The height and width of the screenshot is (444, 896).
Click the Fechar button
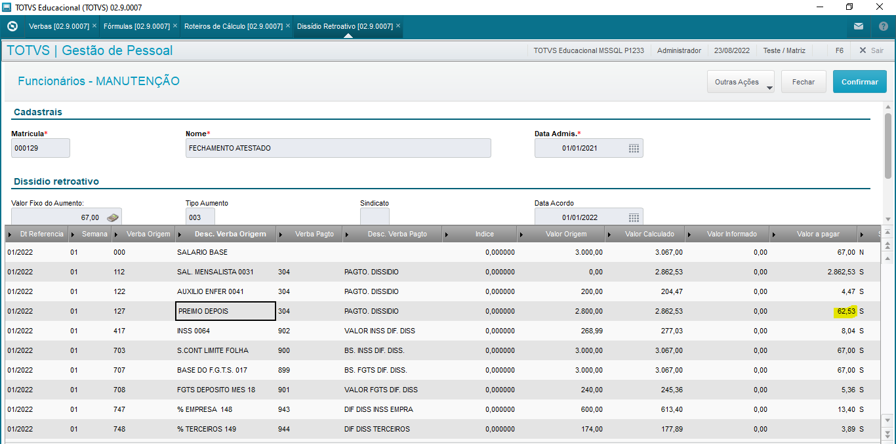(x=804, y=82)
